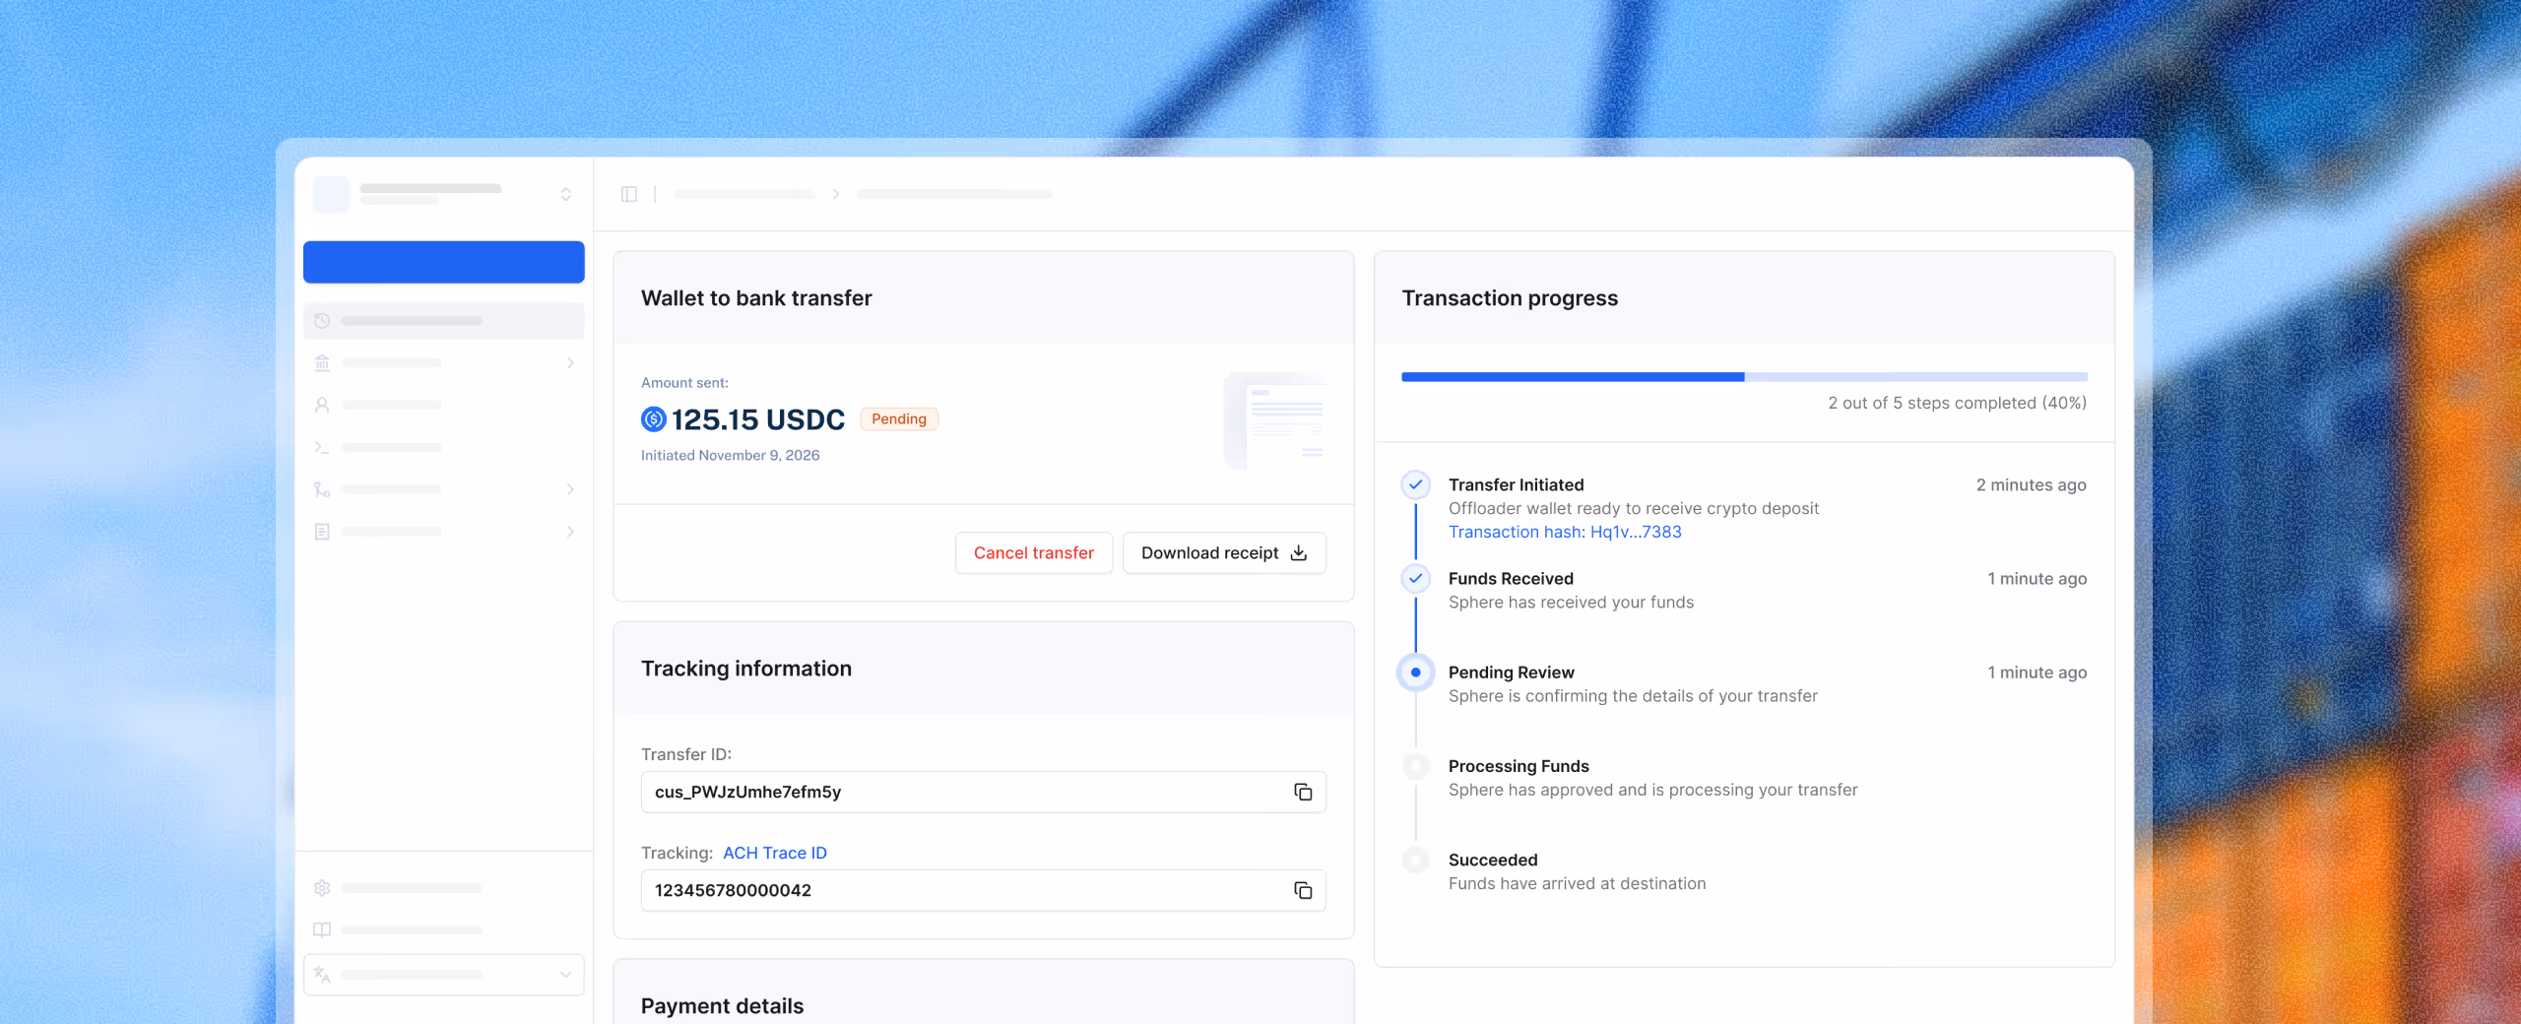Screen dimensions: 2521x1024
Task: Select the clock history sidebar item
Action: 443,321
